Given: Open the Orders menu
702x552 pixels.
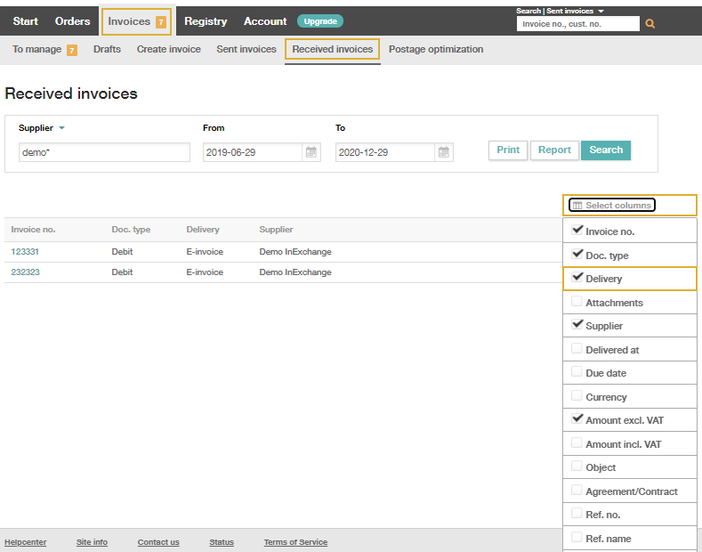Looking at the screenshot, I should tap(73, 21).
